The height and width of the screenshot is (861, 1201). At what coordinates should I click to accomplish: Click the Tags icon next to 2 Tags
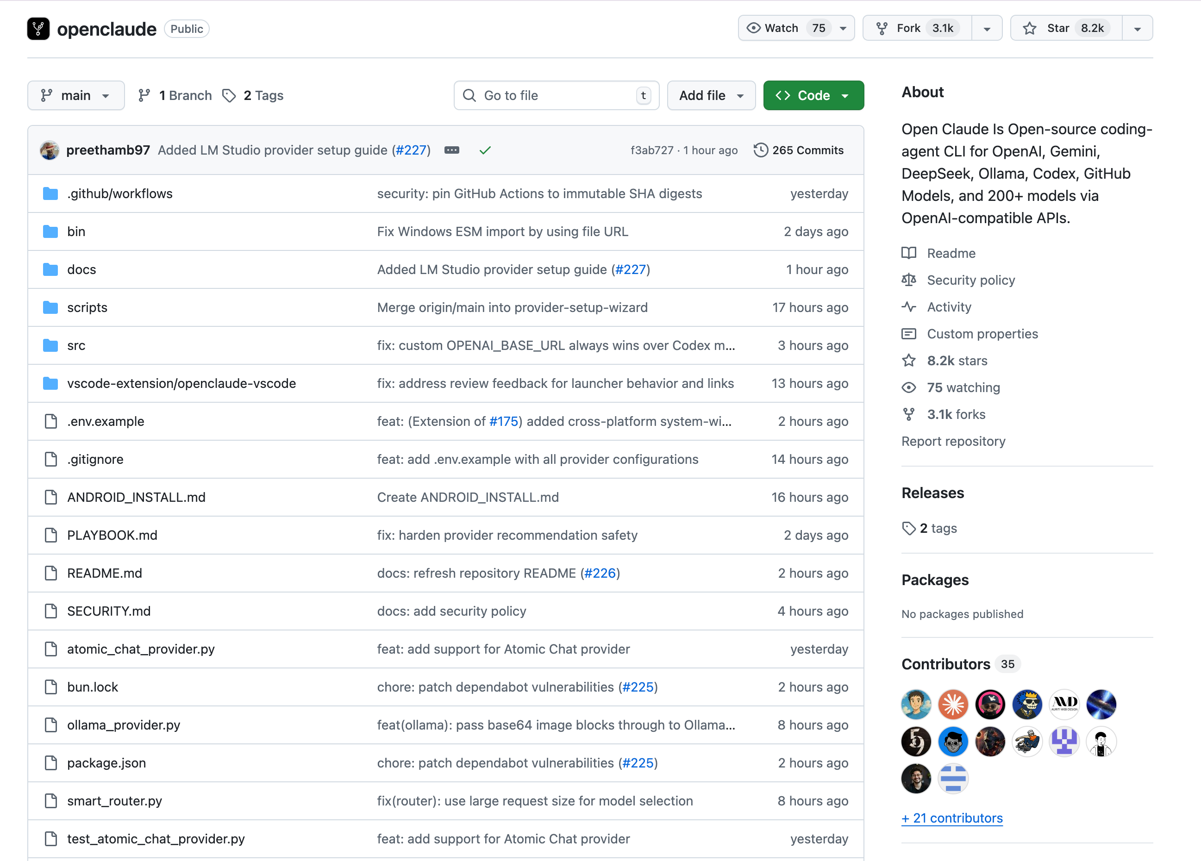[x=229, y=95]
